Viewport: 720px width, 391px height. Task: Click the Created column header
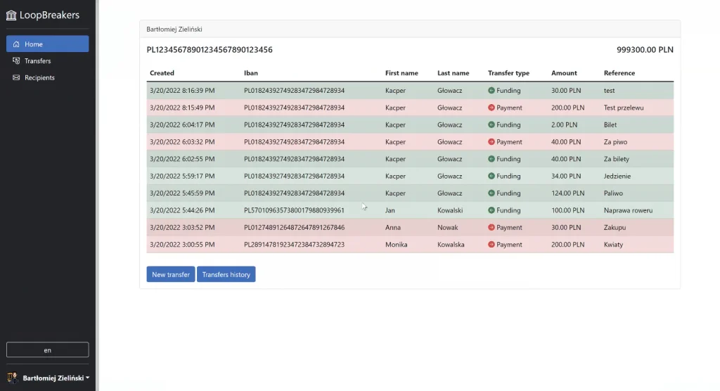pyautogui.click(x=162, y=73)
